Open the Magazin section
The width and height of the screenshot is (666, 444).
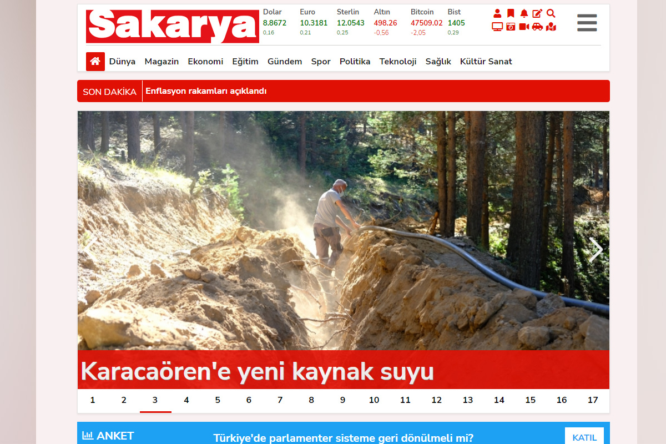pyautogui.click(x=162, y=62)
